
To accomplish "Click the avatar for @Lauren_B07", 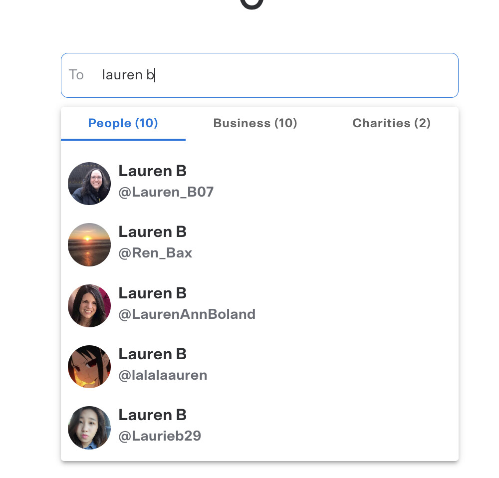I will [x=89, y=183].
